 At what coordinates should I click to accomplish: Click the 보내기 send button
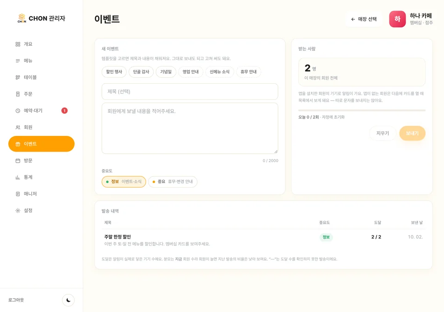[x=412, y=133]
